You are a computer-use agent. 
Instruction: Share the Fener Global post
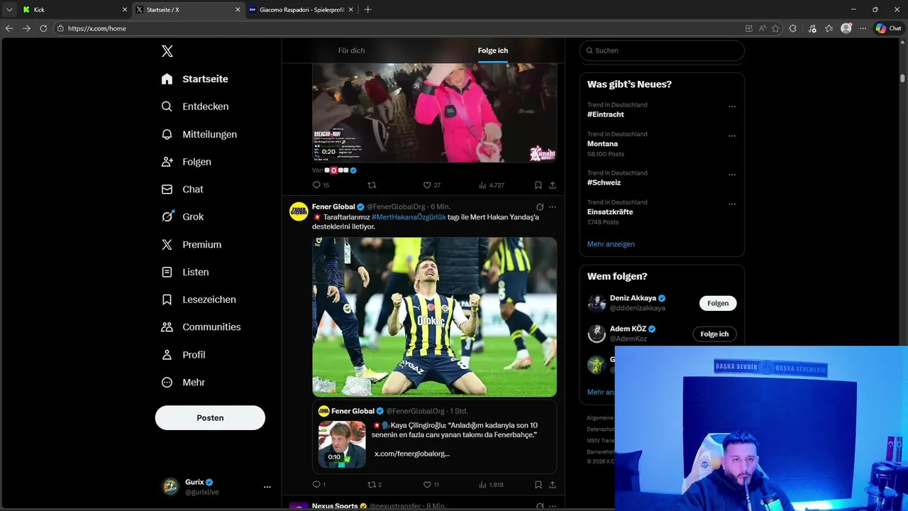tap(553, 485)
